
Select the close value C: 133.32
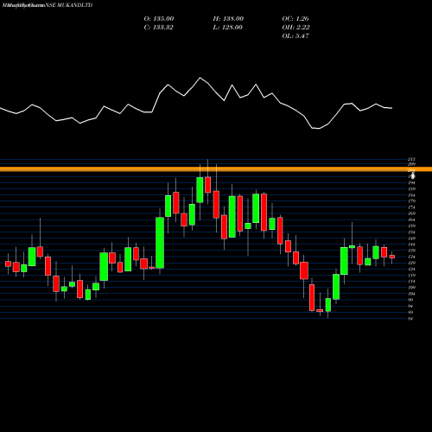pos(158,28)
